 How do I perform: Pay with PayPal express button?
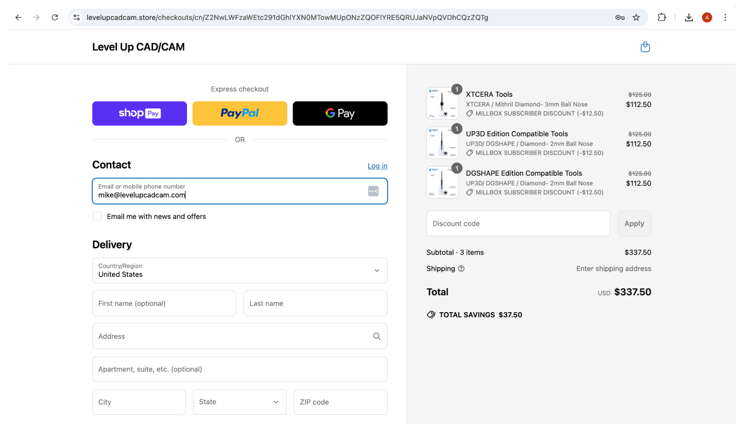tap(240, 113)
